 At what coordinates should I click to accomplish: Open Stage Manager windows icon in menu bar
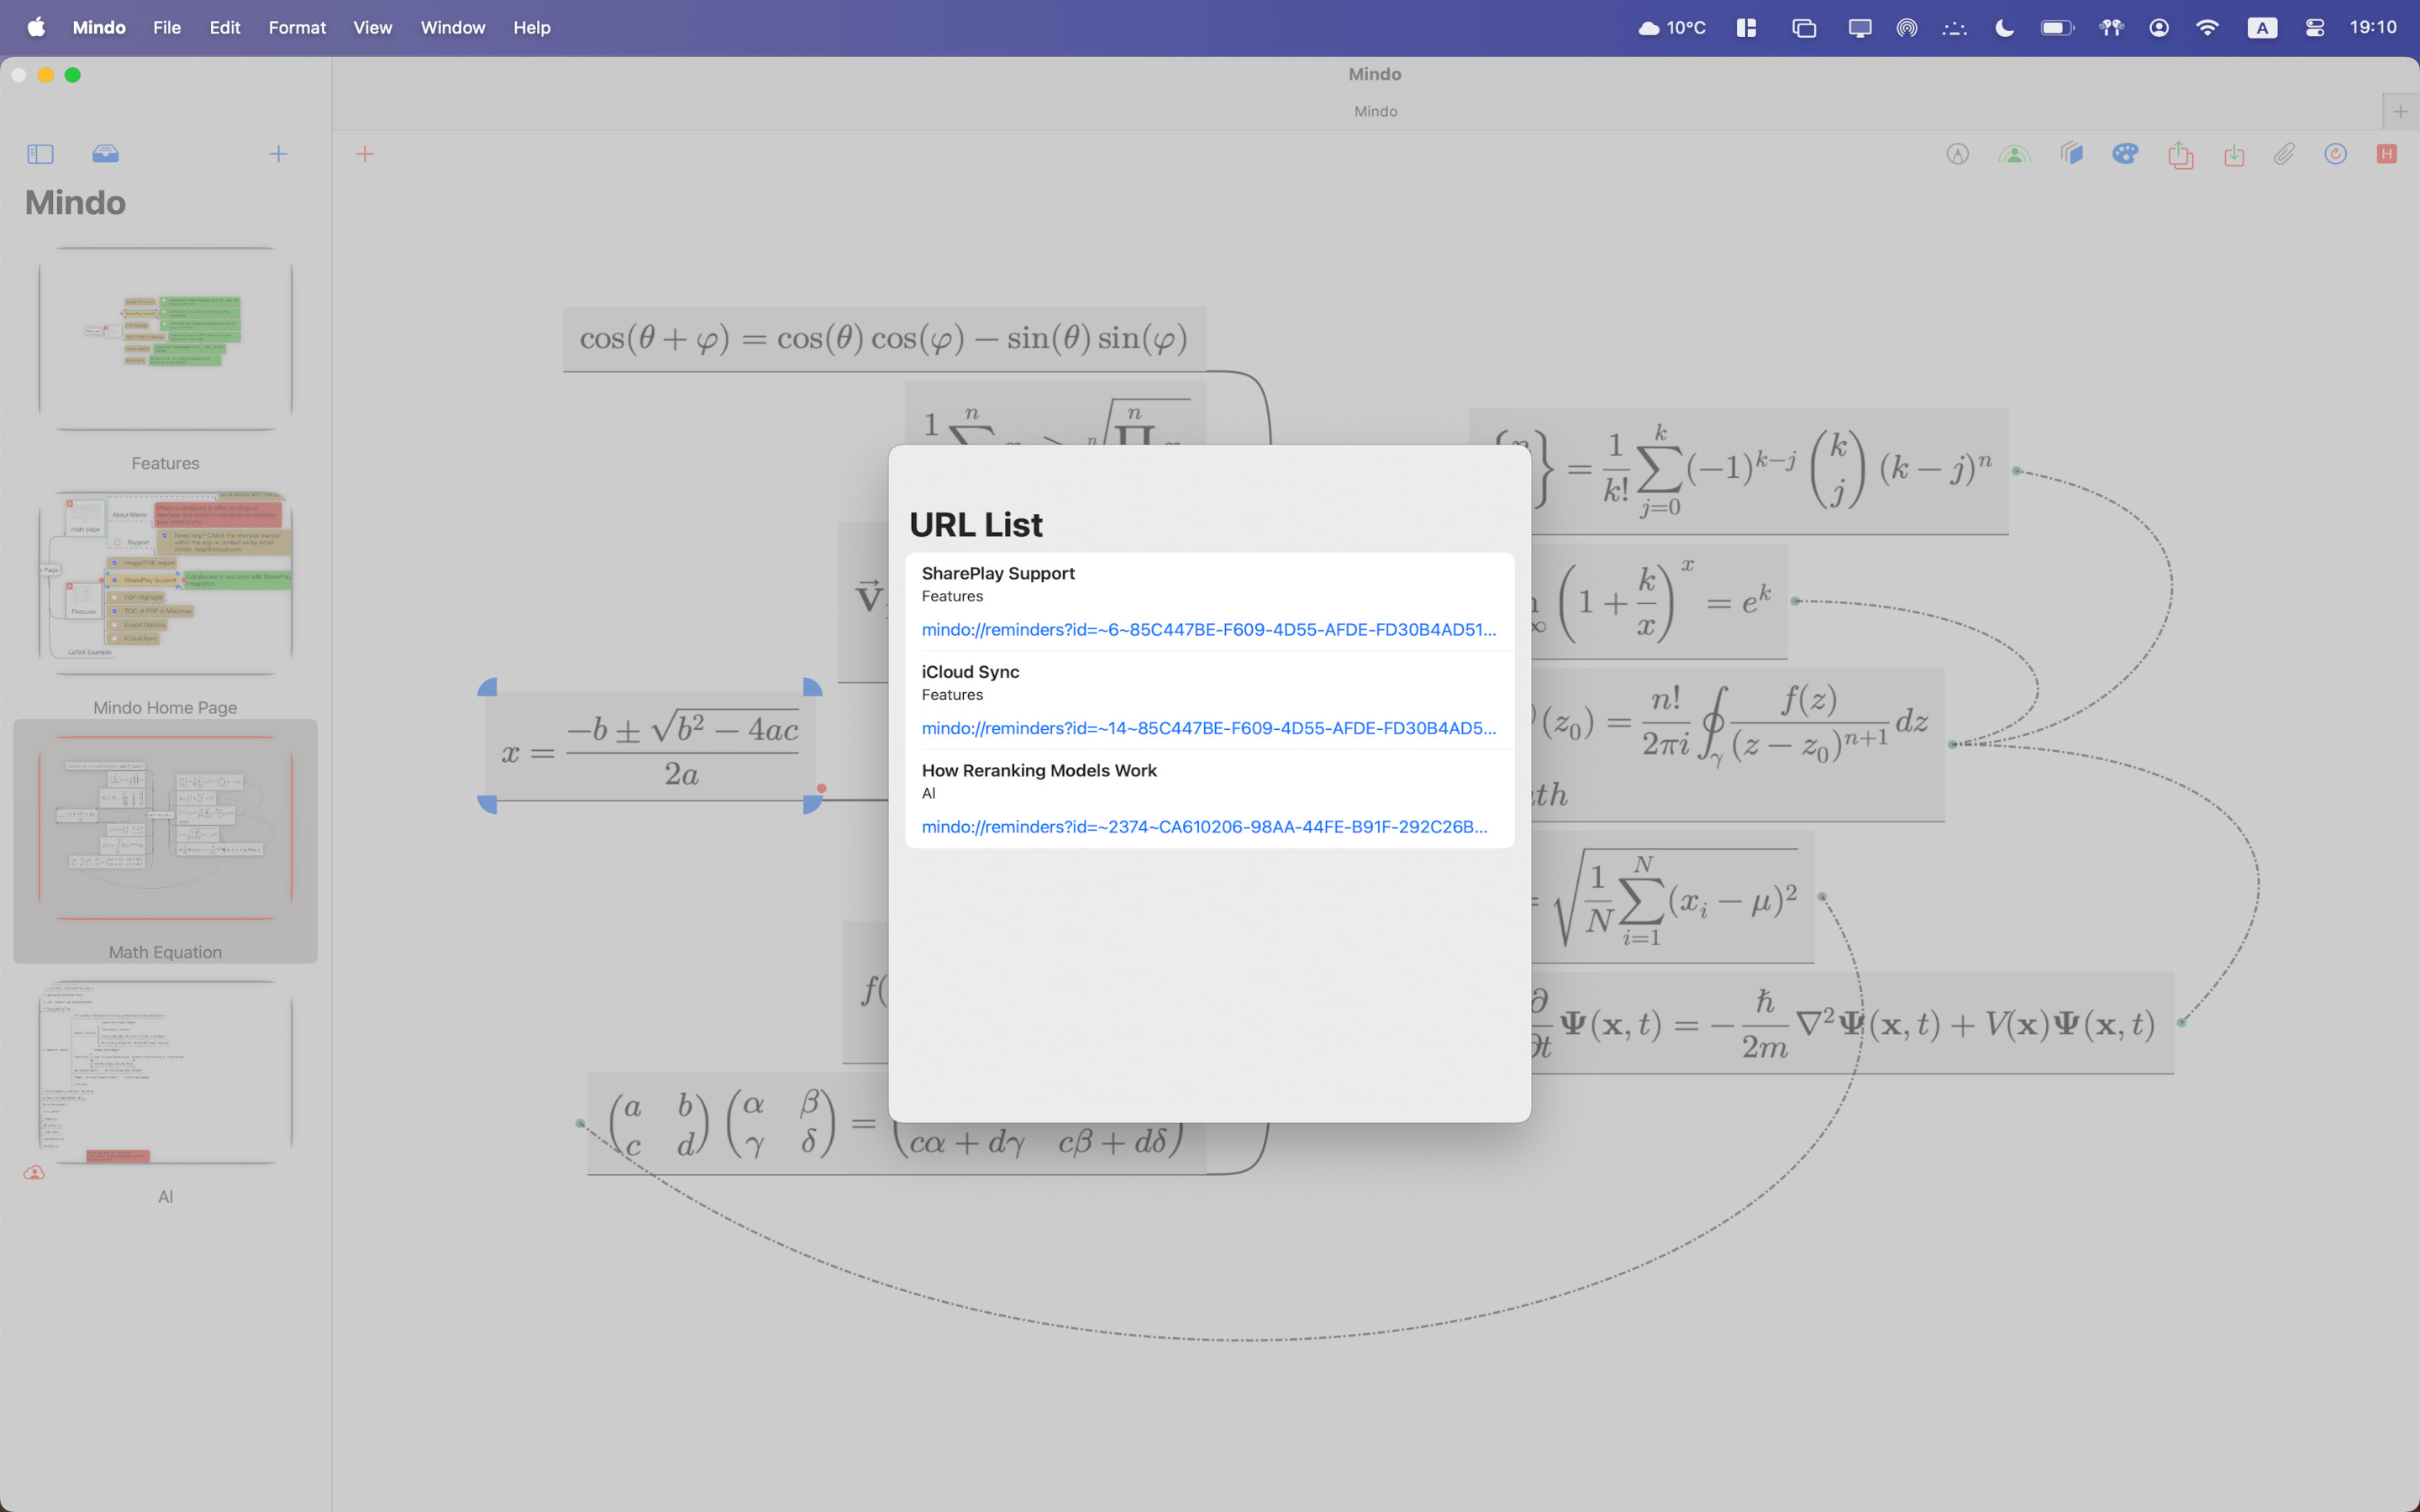click(x=1804, y=28)
